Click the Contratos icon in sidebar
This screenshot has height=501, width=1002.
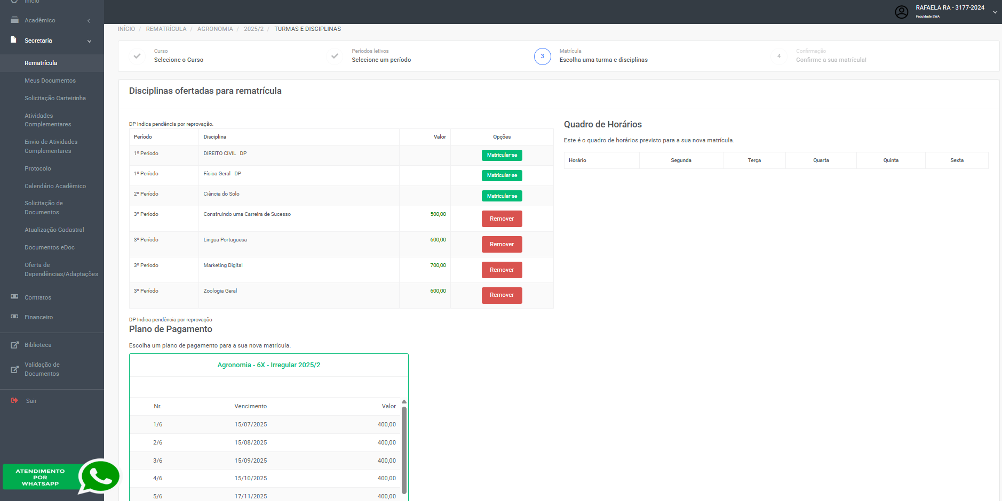14,297
